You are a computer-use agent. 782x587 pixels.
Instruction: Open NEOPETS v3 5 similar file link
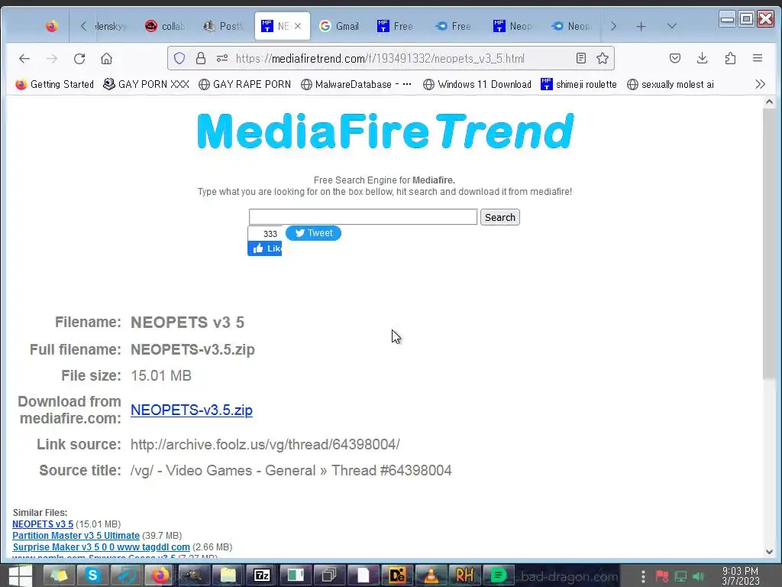[43, 524]
